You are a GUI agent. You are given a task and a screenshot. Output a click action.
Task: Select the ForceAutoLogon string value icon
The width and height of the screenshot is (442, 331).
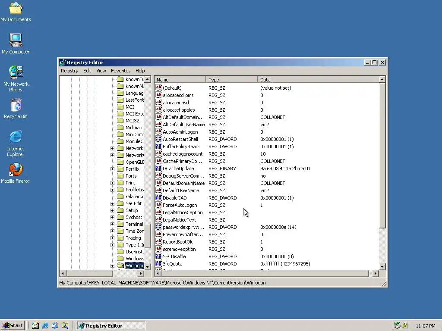pos(159,205)
